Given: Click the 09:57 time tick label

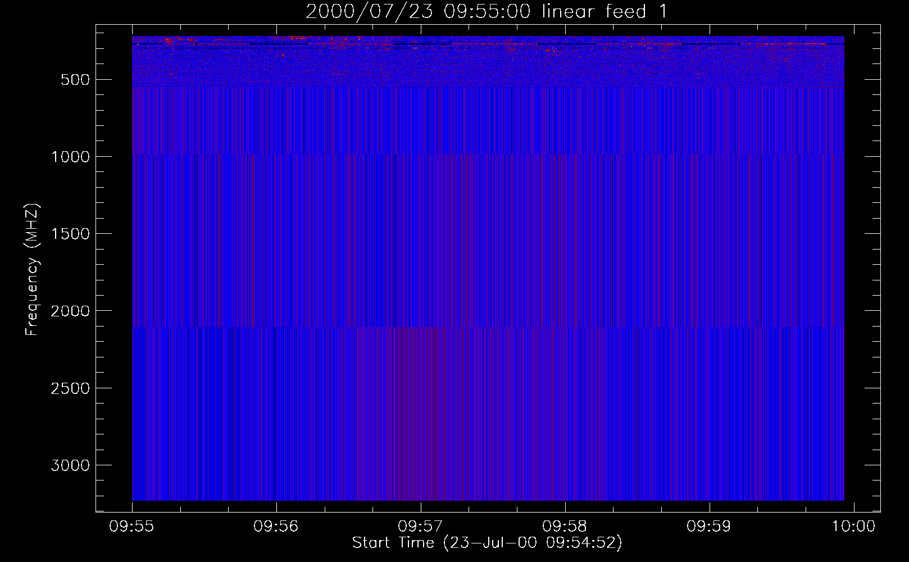Looking at the screenshot, I should [421, 527].
